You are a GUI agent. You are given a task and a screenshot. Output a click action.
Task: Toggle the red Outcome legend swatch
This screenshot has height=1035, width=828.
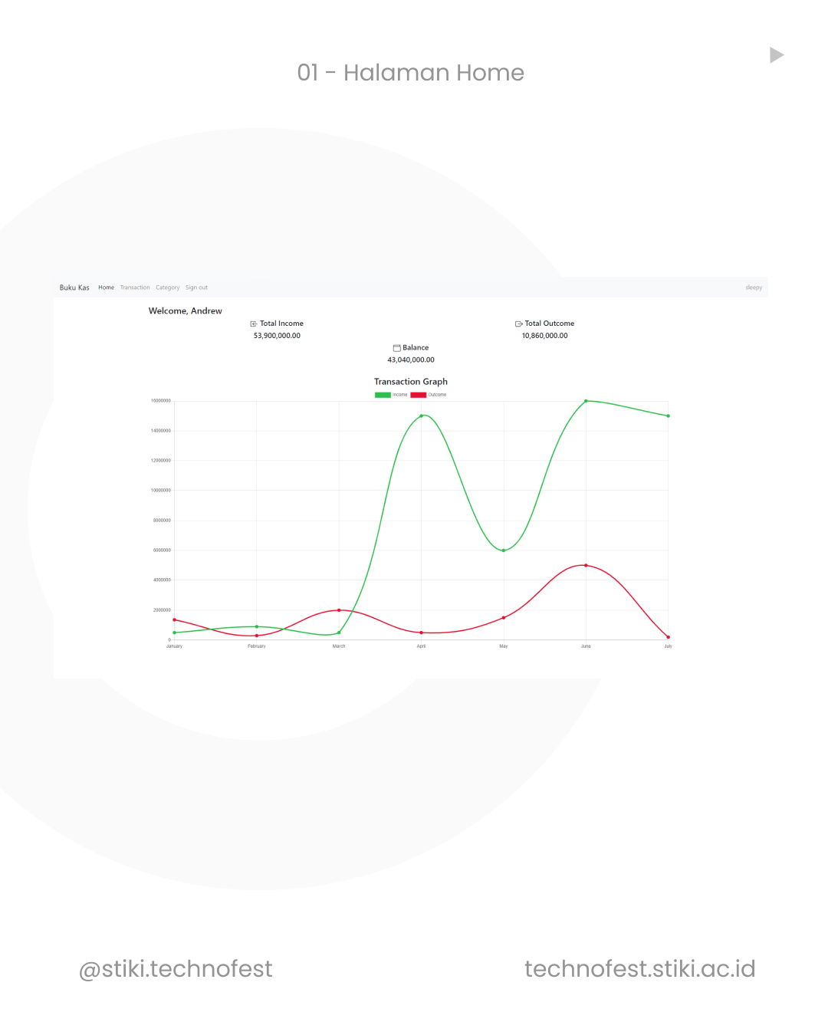(419, 395)
